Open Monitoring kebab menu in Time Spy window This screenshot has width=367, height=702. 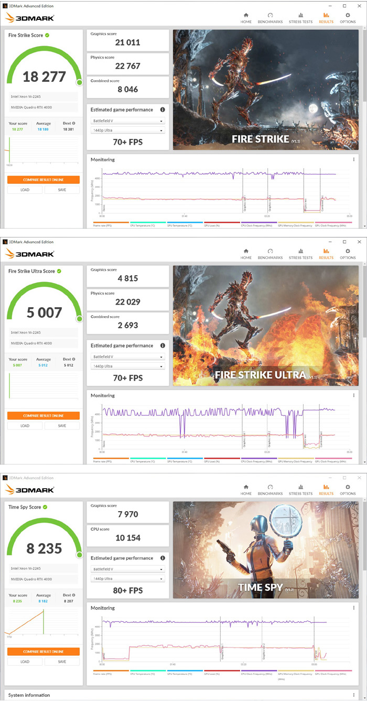pos(354,608)
